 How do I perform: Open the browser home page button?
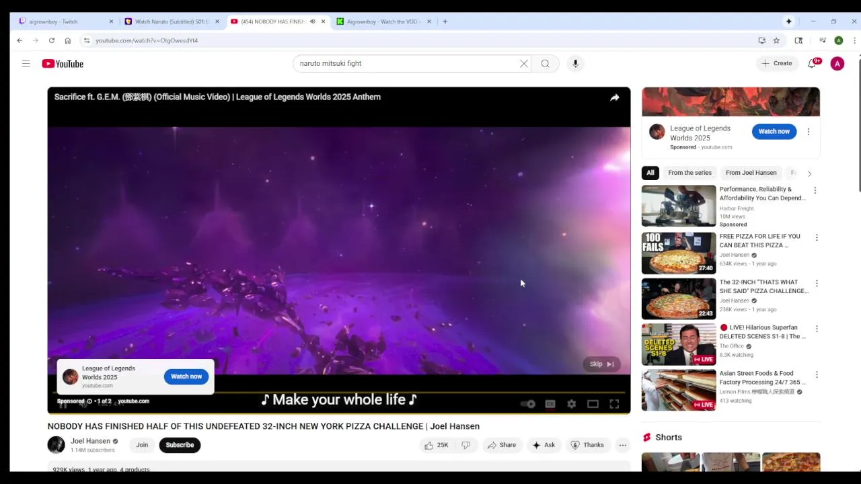[x=68, y=40]
